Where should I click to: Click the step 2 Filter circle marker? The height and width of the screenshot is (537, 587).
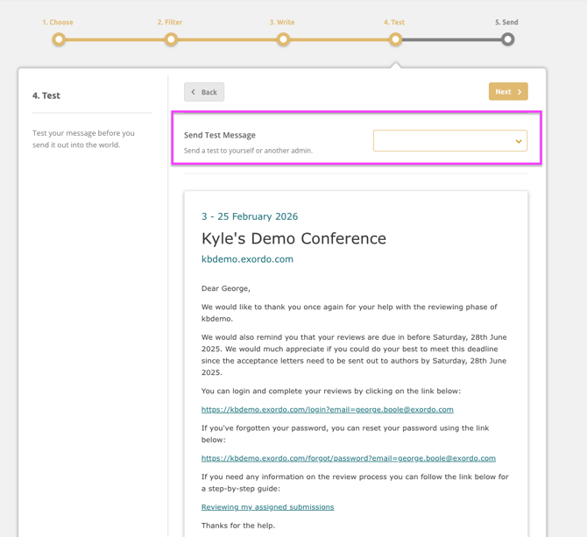pos(171,39)
